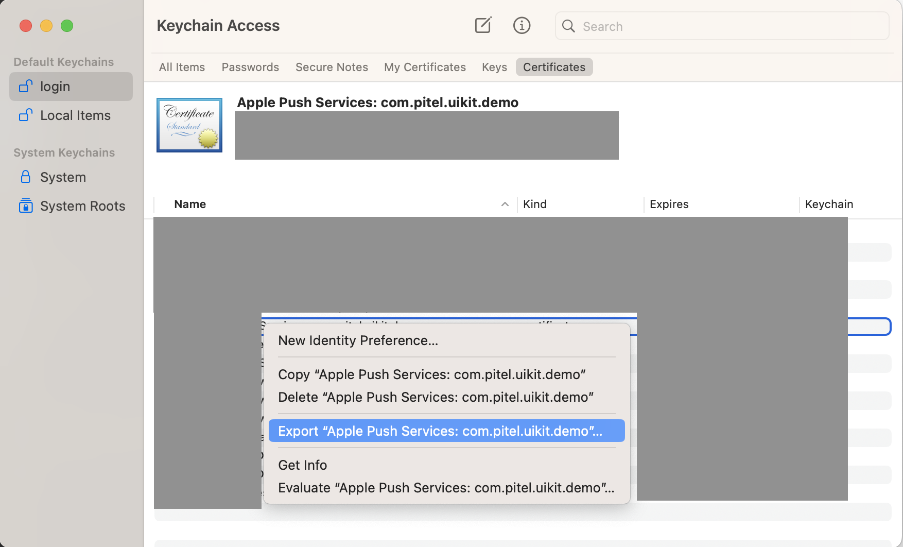Choose Copy "Apple Push Services: com.pitel.uikit.demo"
Image resolution: width=903 pixels, height=547 pixels.
(447, 374)
